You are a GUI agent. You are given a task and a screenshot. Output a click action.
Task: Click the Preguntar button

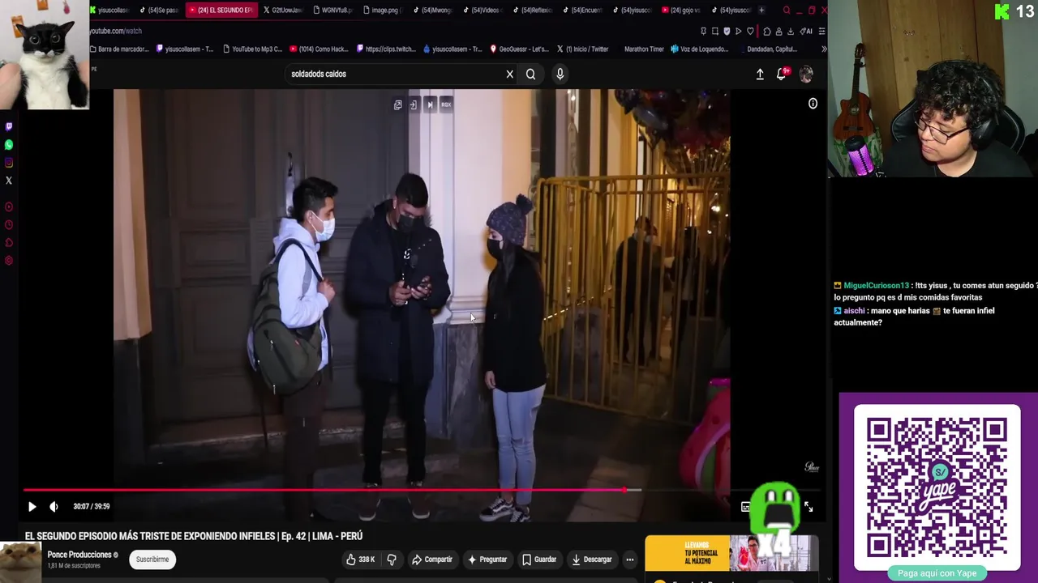(x=487, y=560)
